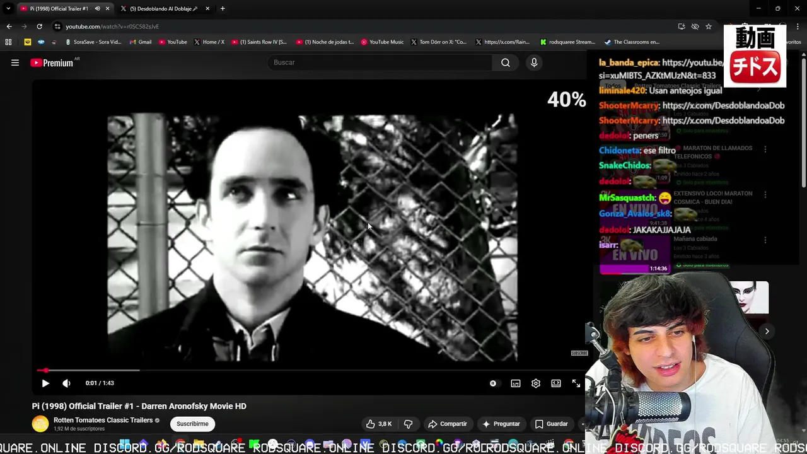Focus the Buscar search field

(380, 62)
